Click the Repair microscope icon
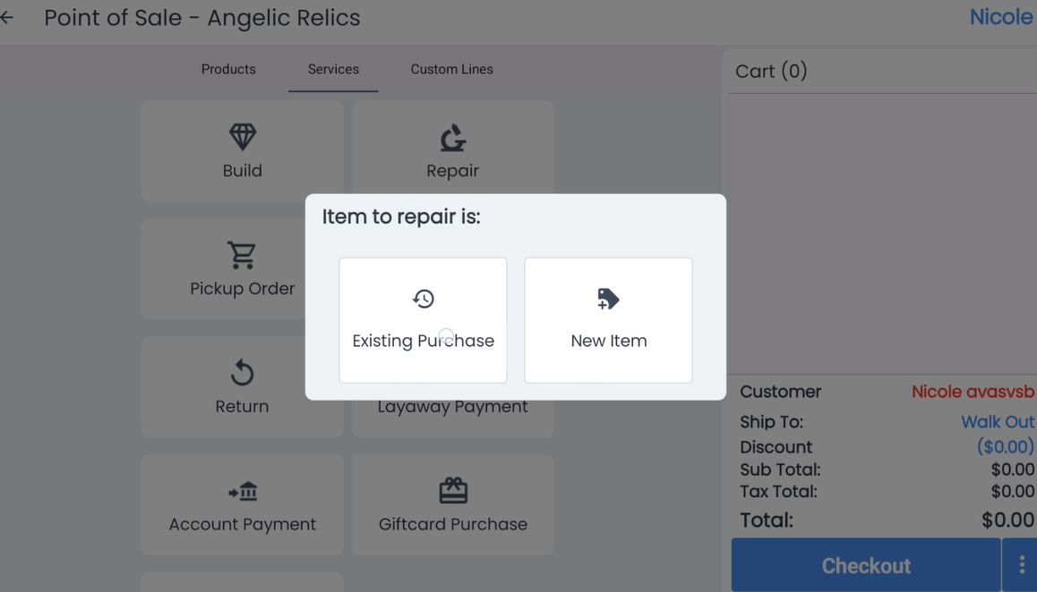 (x=453, y=138)
